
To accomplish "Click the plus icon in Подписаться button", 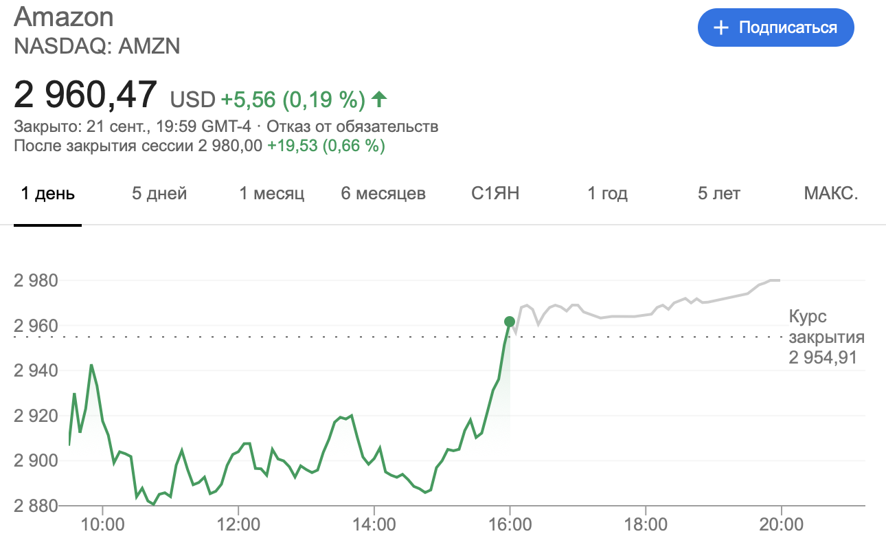I will pyautogui.click(x=720, y=28).
